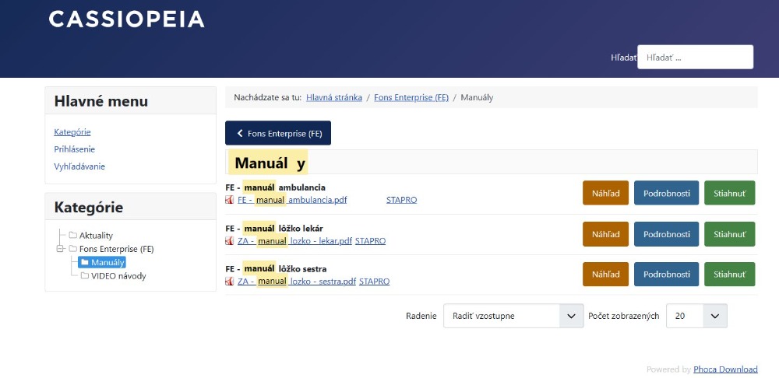Open the Phoca Download footer link
The image size is (779, 378).
[x=725, y=369]
